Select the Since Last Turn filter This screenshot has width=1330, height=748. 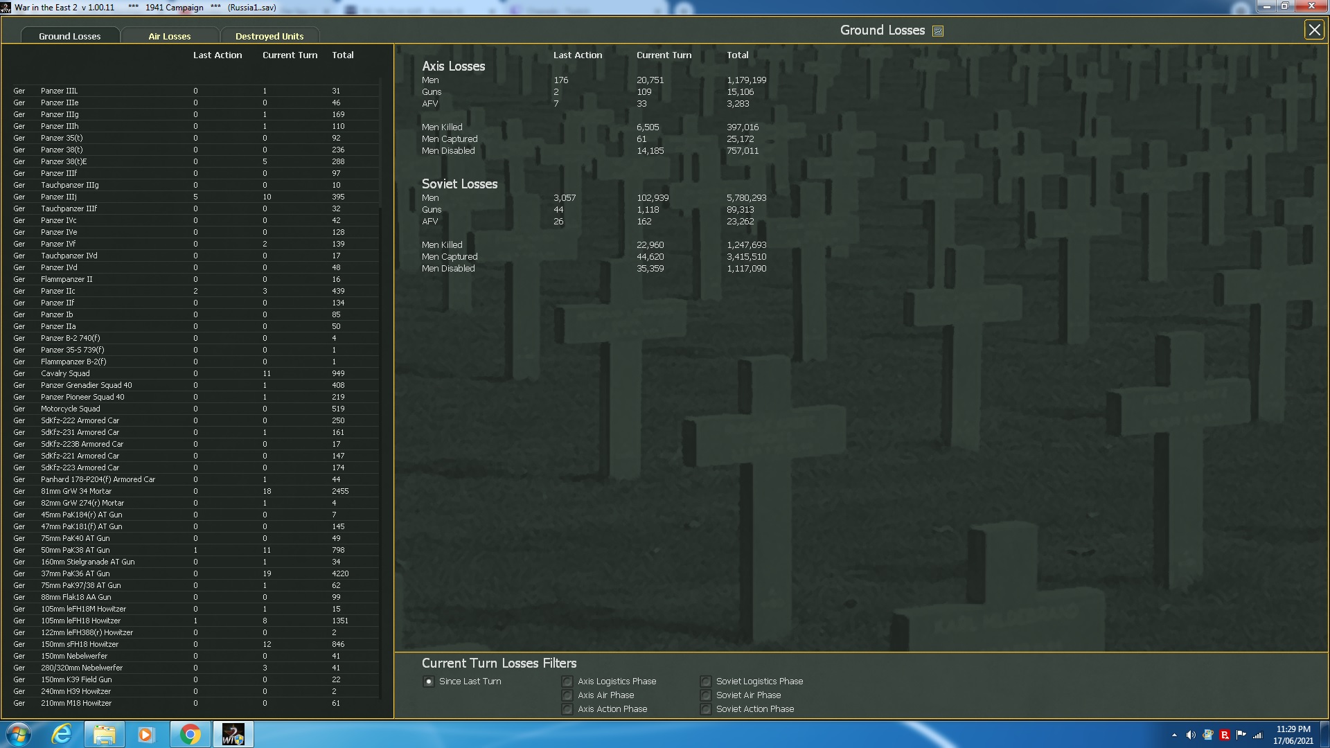[429, 682]
